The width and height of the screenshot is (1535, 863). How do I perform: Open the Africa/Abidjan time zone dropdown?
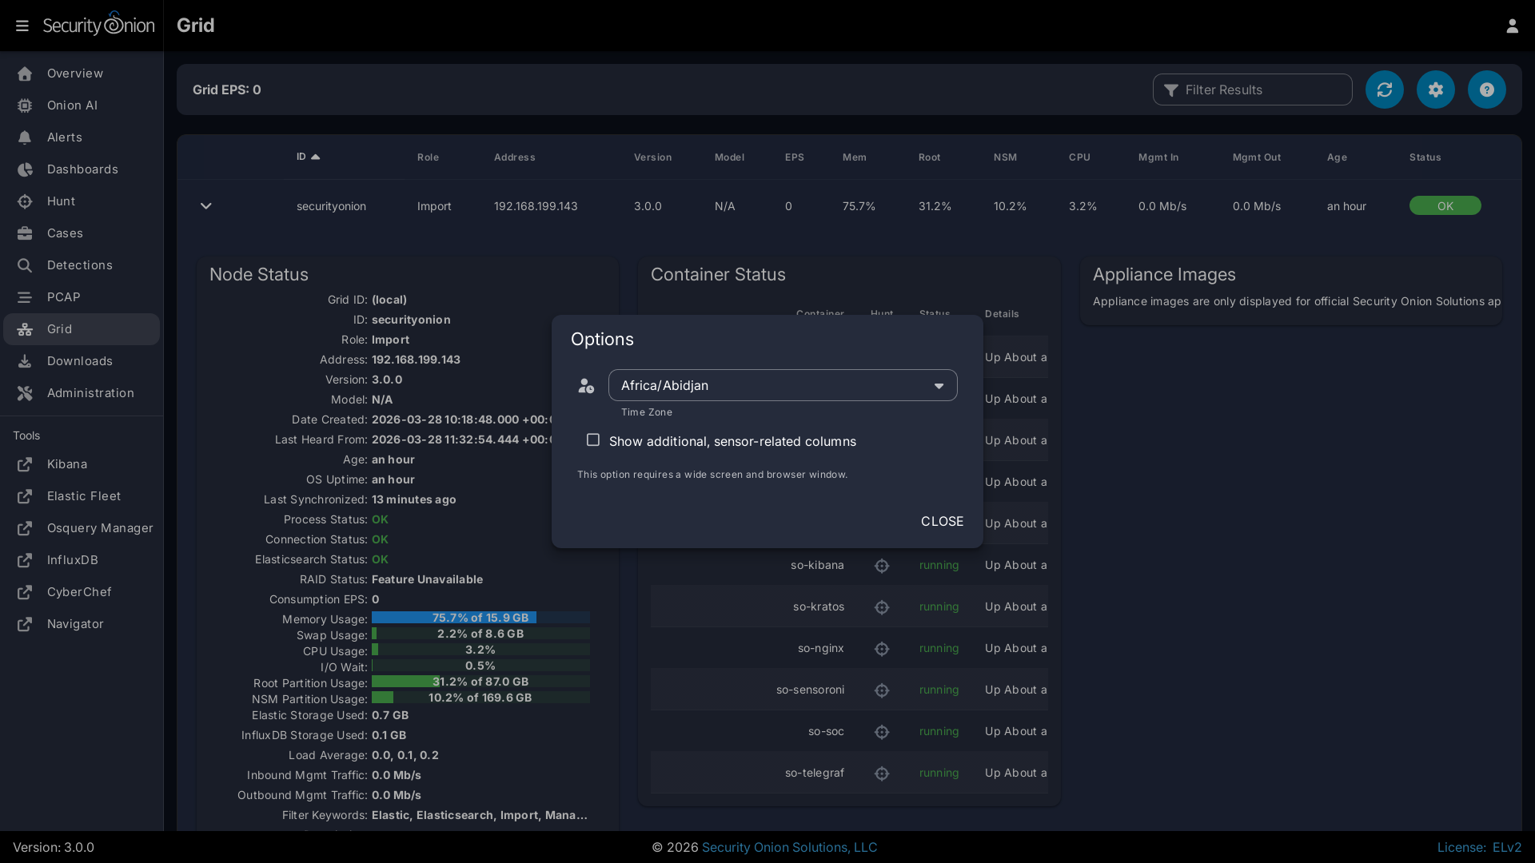click(782, 385)
